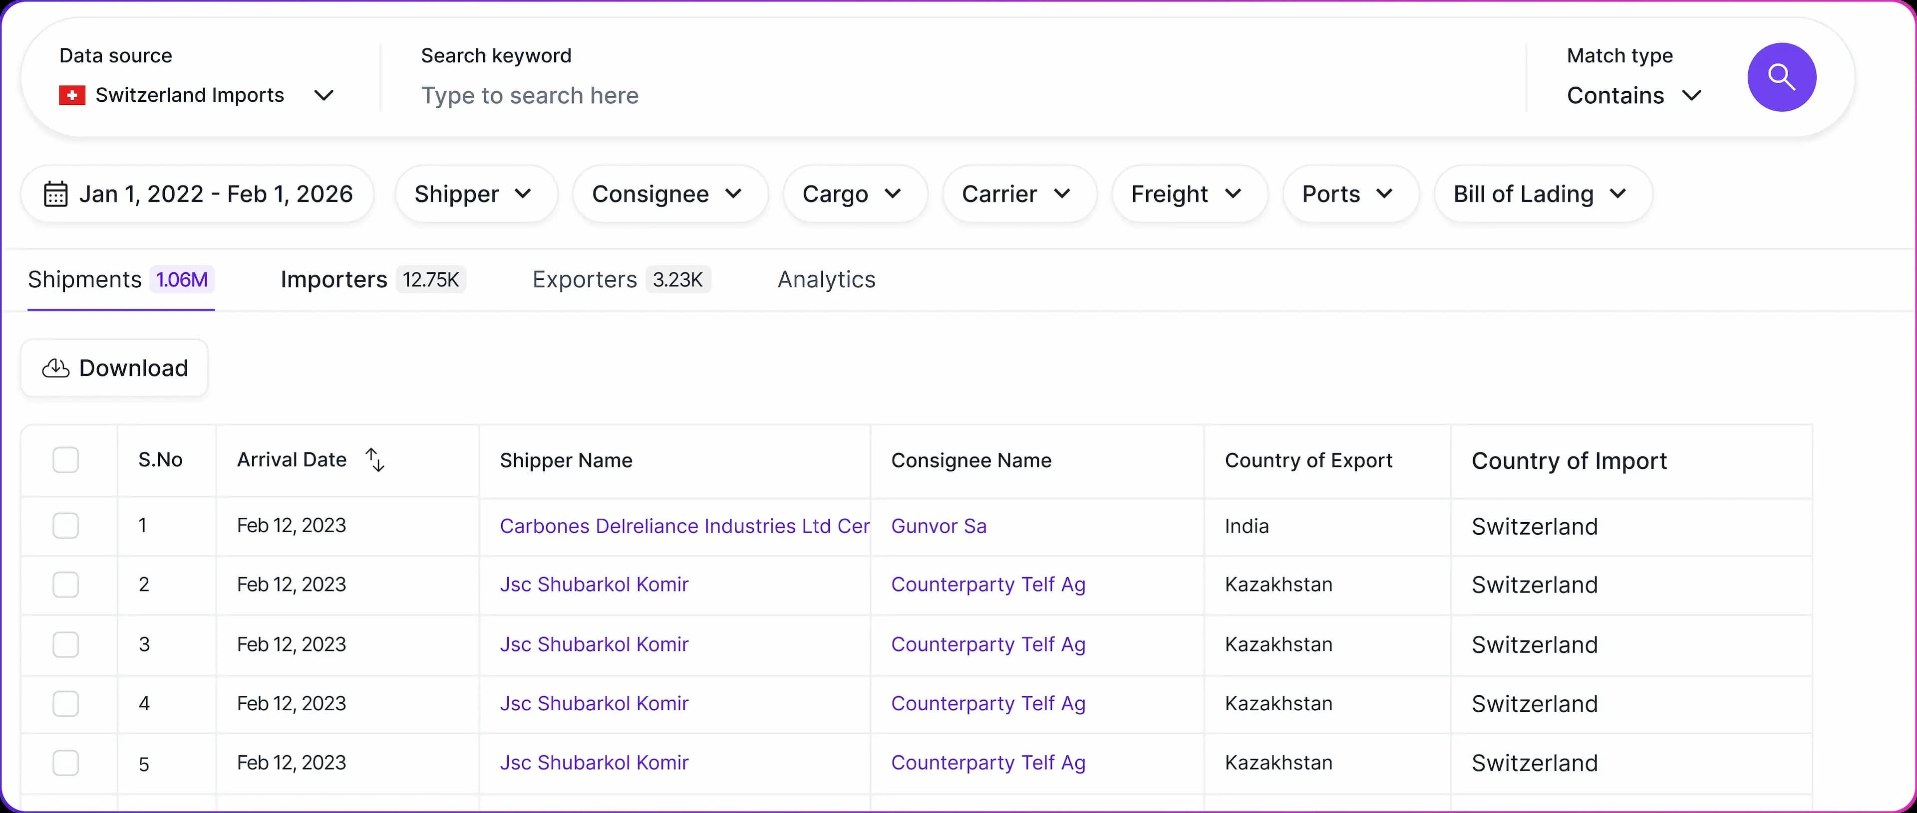1917x813 pixels.
Task: Click the cloud download icon
Action: pyautogui.click(x=56, y=368)
